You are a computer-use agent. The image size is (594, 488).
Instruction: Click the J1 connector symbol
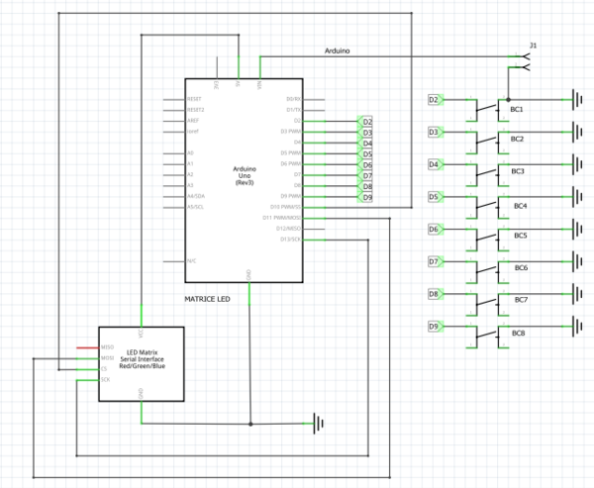(x=523, y=61)
